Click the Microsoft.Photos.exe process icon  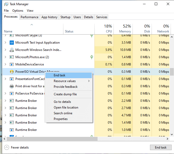click(x=12, y=57)
